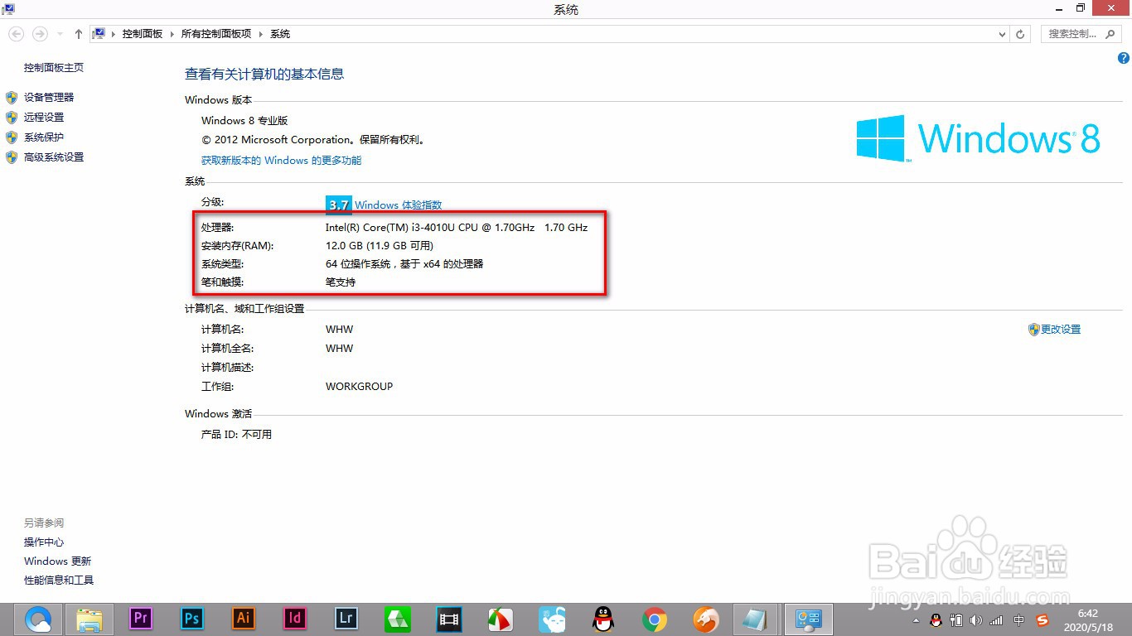Click shield icon beside 设备管理器
This screenshot has width=1132, height=636.
[x=12, y=98]
